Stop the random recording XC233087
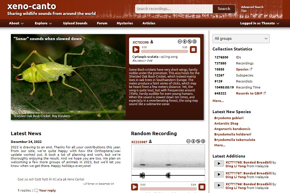290x193 pixels. (x=202, y=187)
